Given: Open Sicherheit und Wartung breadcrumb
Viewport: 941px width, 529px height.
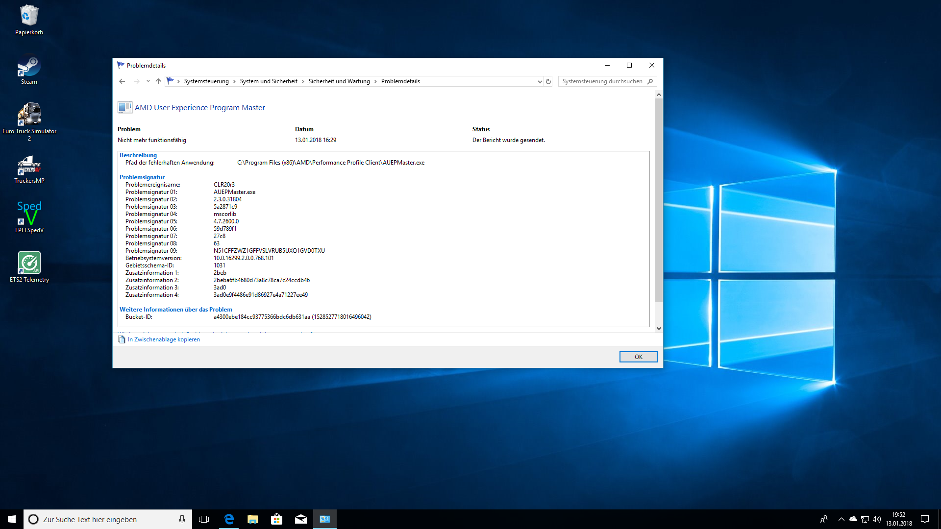Looking at the screenshot, I should [339, 81].
